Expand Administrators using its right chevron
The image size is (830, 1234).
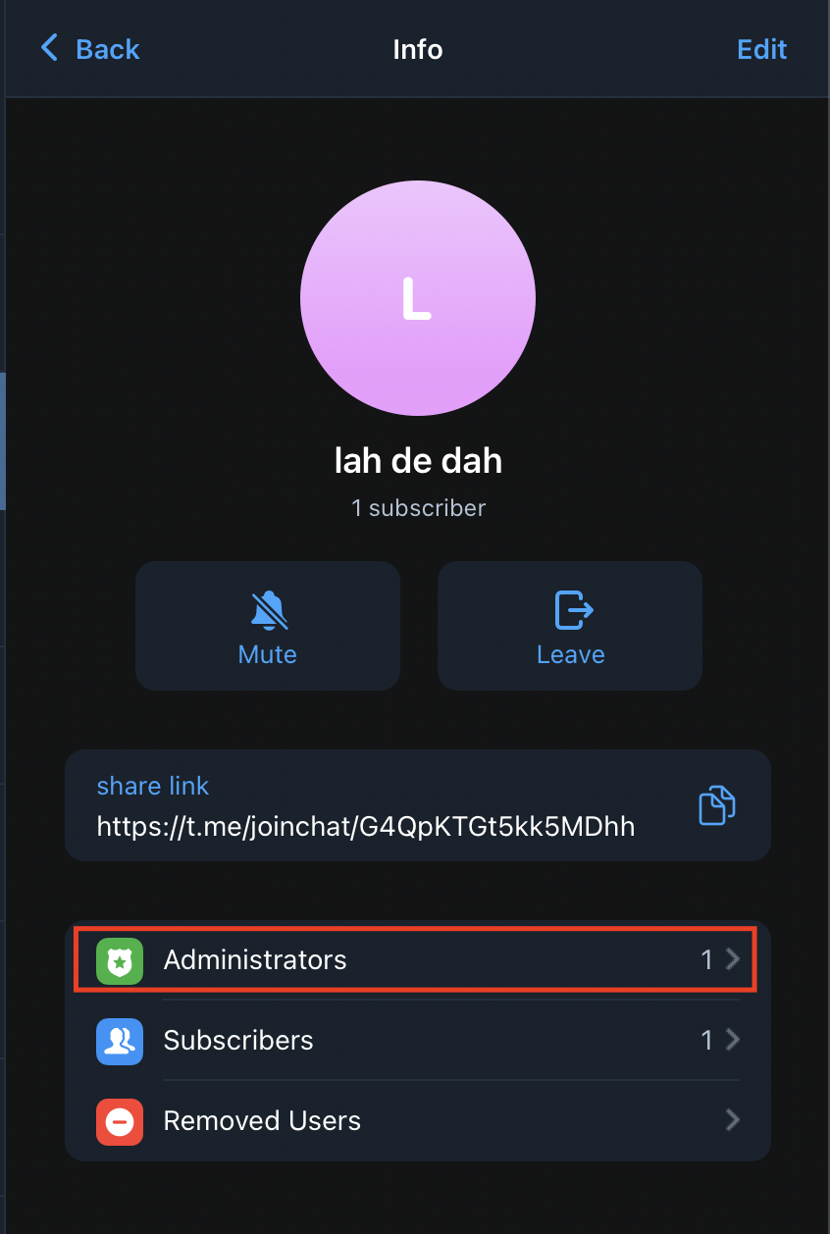[x=733, y=959]
